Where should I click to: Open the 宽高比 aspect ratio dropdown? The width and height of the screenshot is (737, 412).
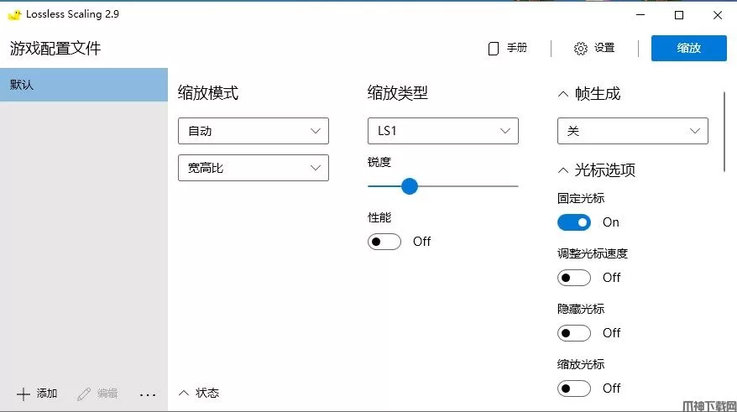[254, 168]
